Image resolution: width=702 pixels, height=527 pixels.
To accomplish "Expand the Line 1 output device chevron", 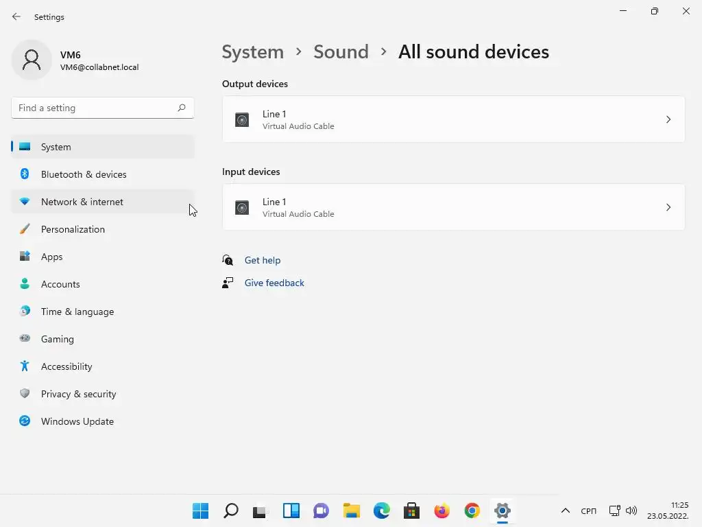I will pos(668,119).
